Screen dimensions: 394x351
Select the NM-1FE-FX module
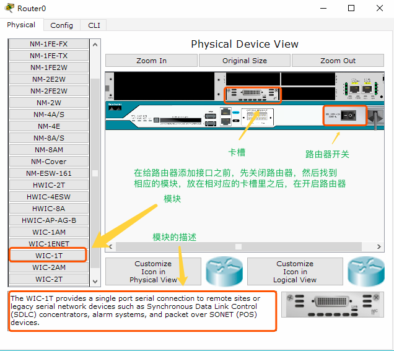[x=49, y=44]
